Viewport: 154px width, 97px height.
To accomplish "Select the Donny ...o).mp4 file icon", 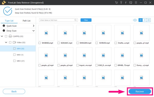I will pyautogui.click(x=141, y=55).
